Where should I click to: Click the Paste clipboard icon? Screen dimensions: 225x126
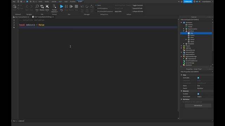(14, 7)
